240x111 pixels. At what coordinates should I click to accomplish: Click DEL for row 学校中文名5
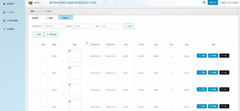(x=224, y=106)
